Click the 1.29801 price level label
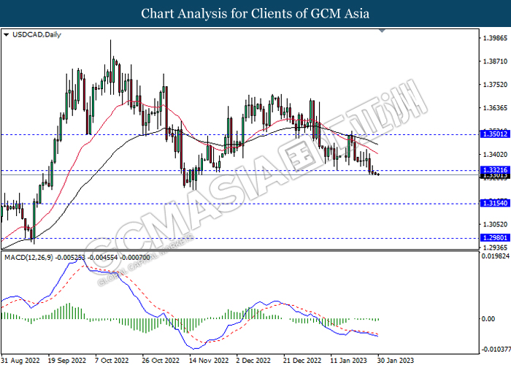The image size is (511, 365). coord(495,238)
